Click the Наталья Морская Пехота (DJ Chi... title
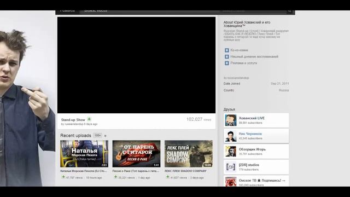 [84, 171]
